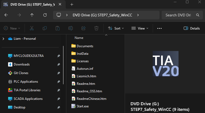Image resolution: width=205 pixels, height=113 pixels.
Task: Open the See more ellipsis menu
Action: 159,28
